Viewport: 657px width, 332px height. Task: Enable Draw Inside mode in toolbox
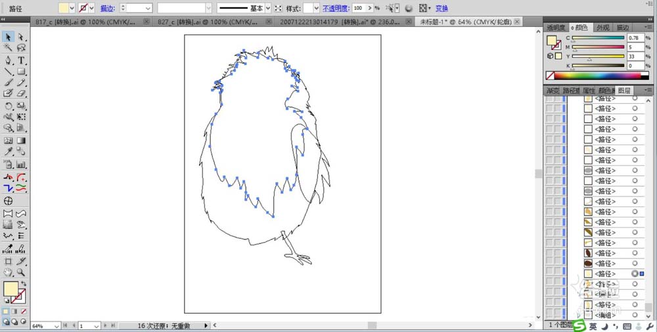point(24,322)
